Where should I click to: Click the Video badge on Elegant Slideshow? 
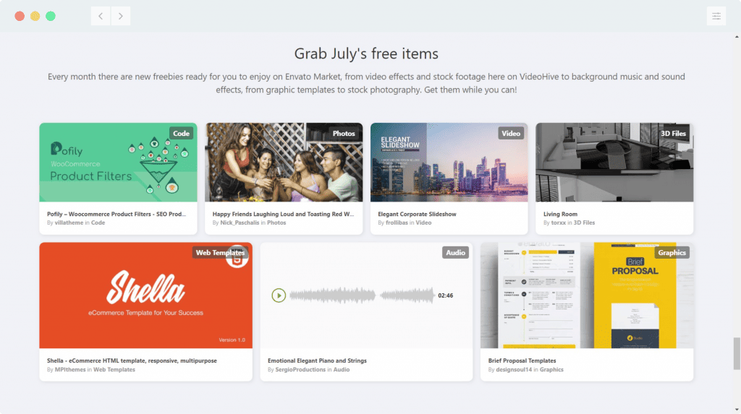click(511, 134)
